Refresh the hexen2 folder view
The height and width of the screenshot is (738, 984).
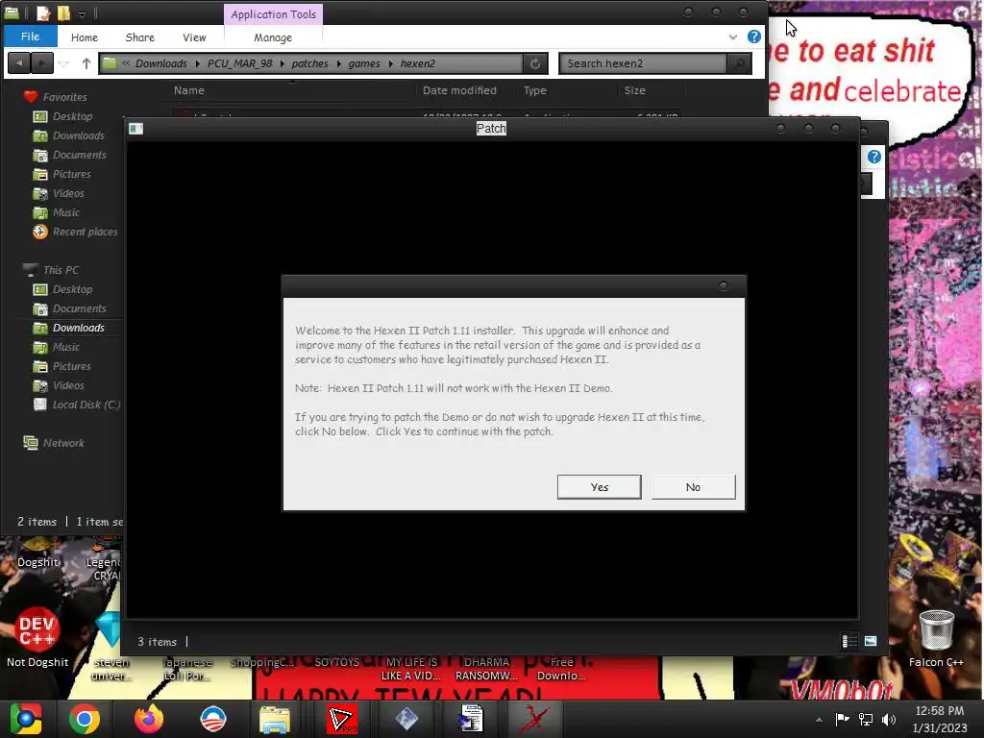(535, 63)
